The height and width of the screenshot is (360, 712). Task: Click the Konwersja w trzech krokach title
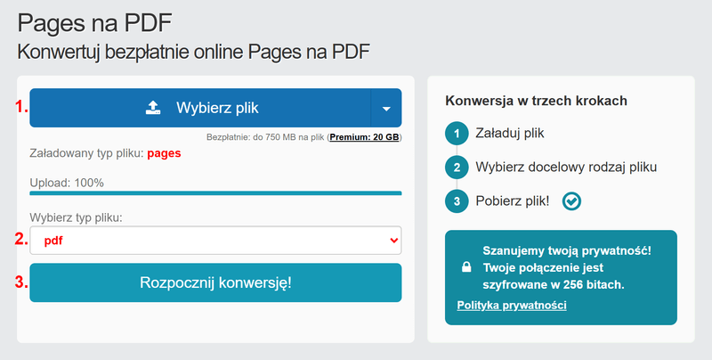click(536, 101)
